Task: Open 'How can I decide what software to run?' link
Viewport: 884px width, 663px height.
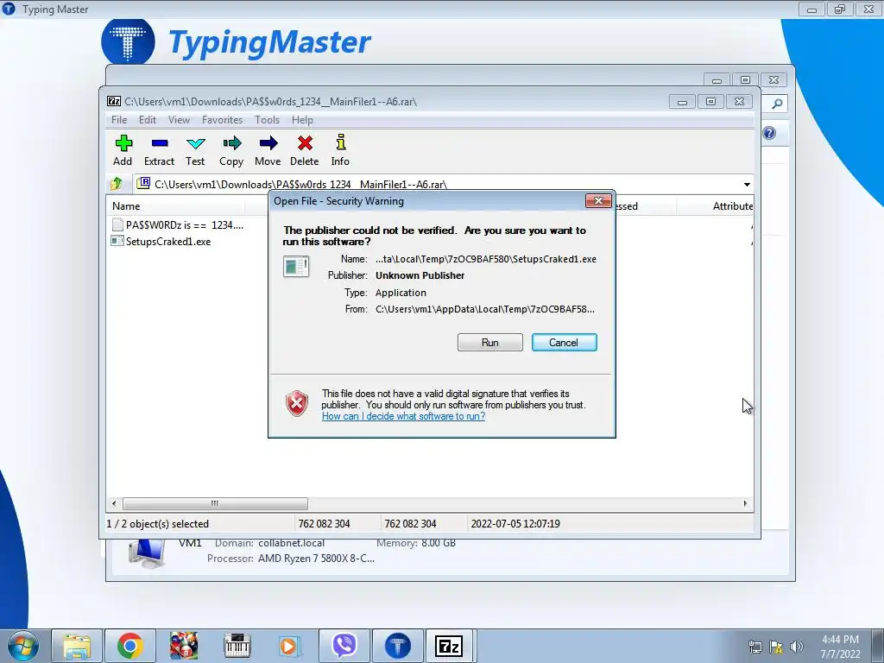Action: coord(403,416)
